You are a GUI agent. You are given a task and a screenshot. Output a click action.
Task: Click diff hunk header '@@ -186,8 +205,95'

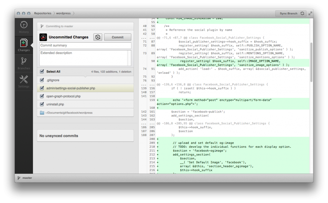point(213,123)
